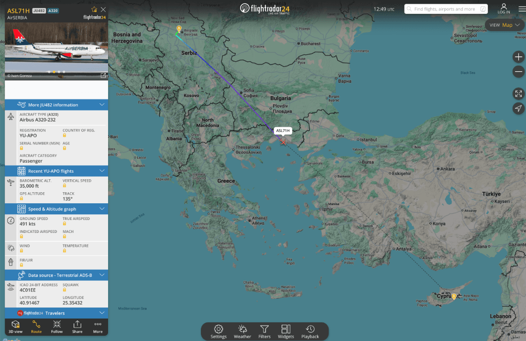Open Playback mode
Image resolution: width=526 pixels, height=341 pixels.
310,331
